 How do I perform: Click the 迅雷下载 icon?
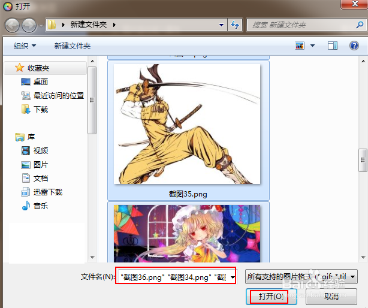click(x=26, y=192)
